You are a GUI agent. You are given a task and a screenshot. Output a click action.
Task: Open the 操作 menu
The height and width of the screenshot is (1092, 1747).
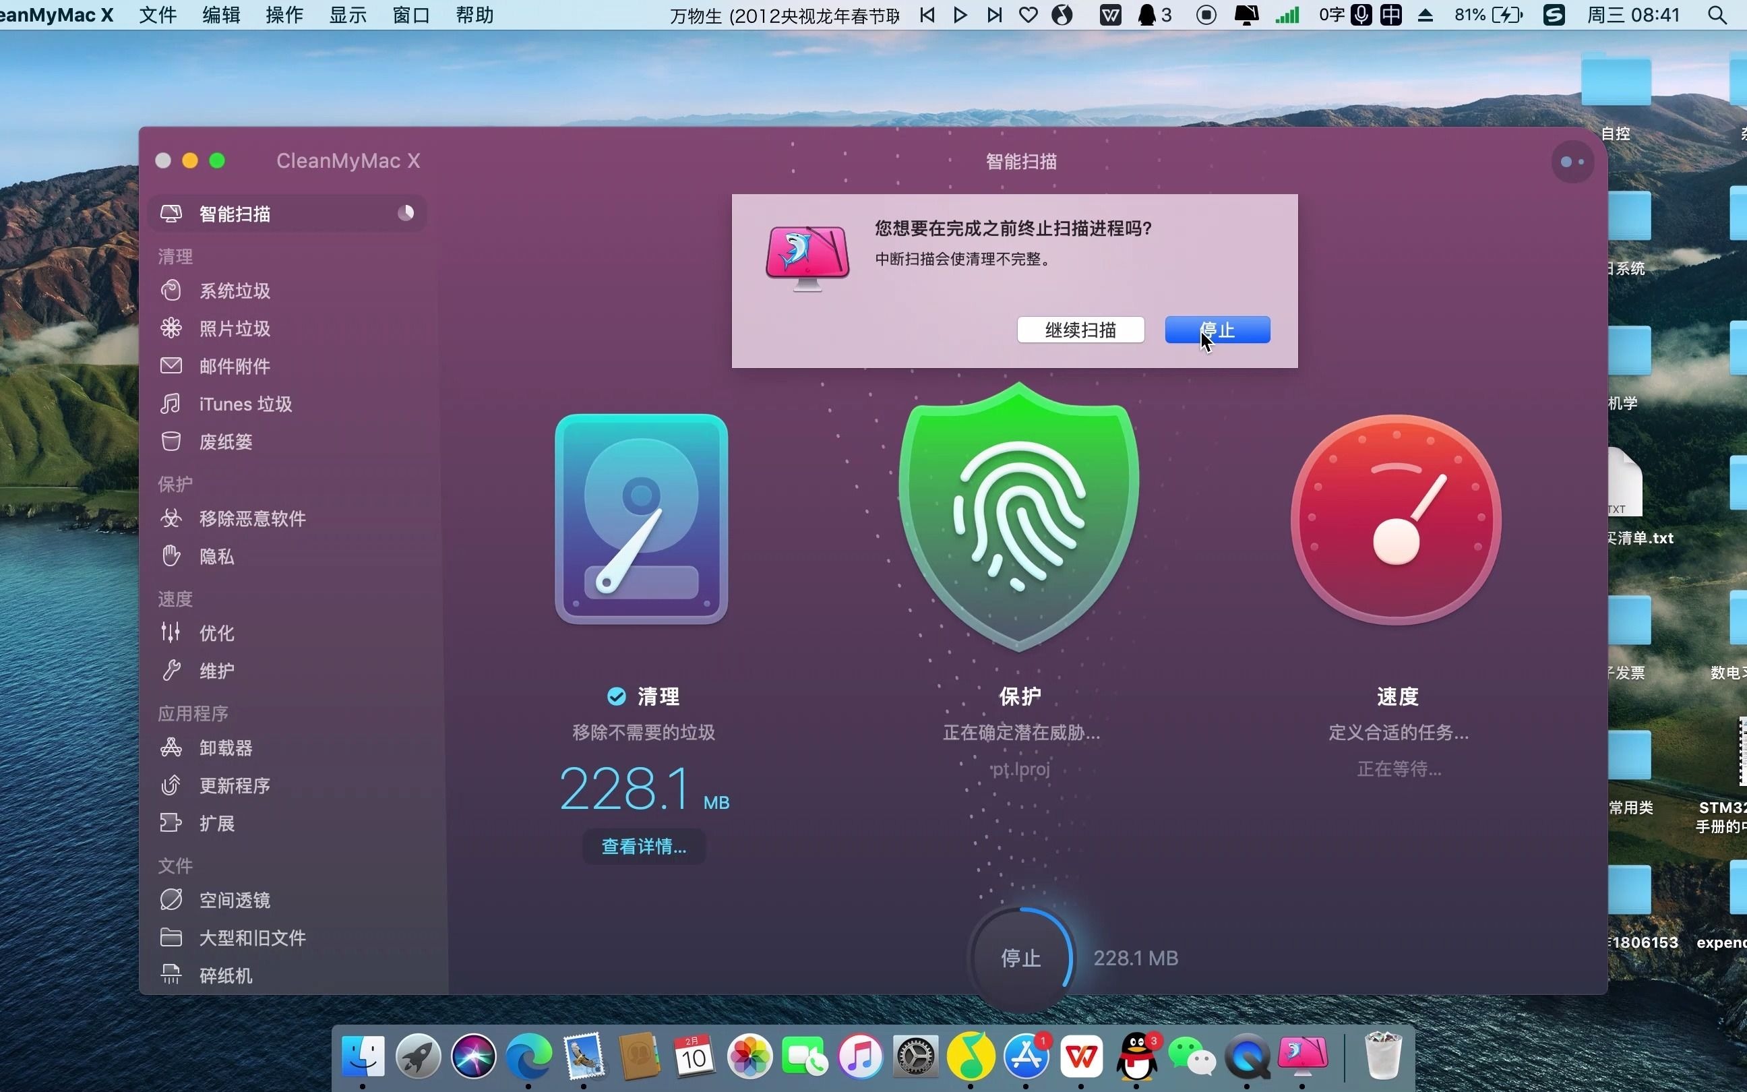coord(284,14)
